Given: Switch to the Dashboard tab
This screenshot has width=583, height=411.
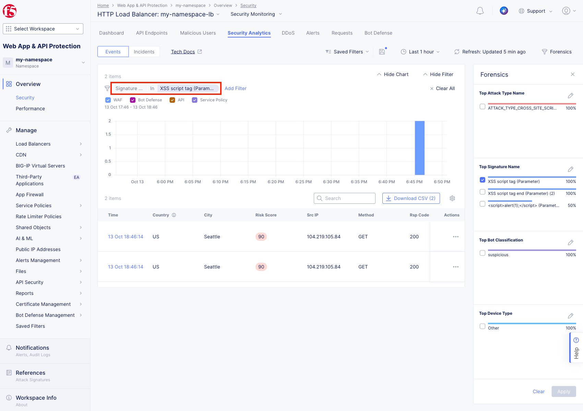Looking at the screenshot, I should (111, 33).
